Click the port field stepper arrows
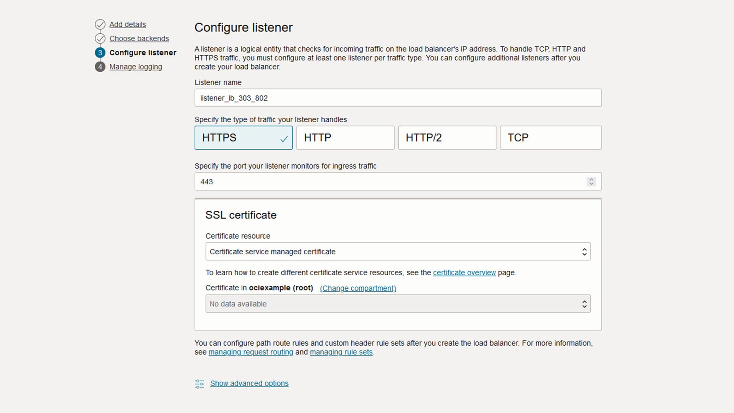Image resolution: width=734 pixels, height=413 pixels. (591, 182)
